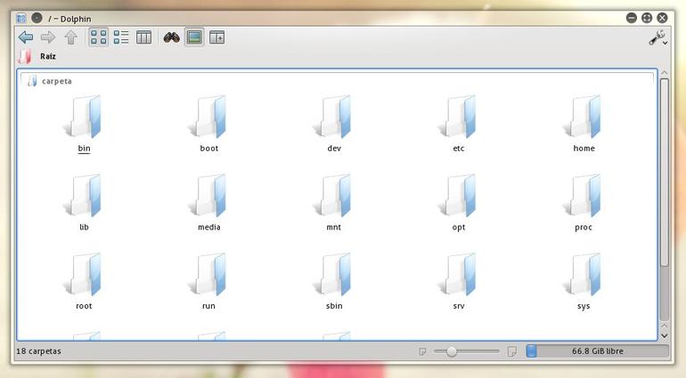Click the carpeta group header
Image resolution: width=686 pixels, height=378 pixels.
coord(338,81)
